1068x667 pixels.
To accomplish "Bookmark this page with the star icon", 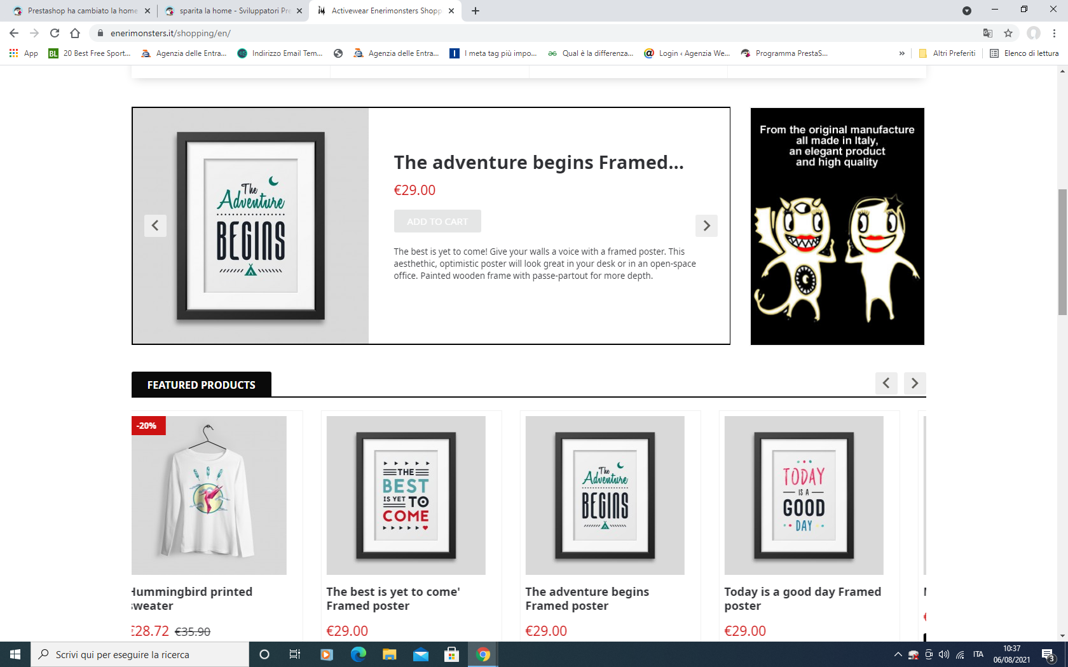I will [1008, 33].
